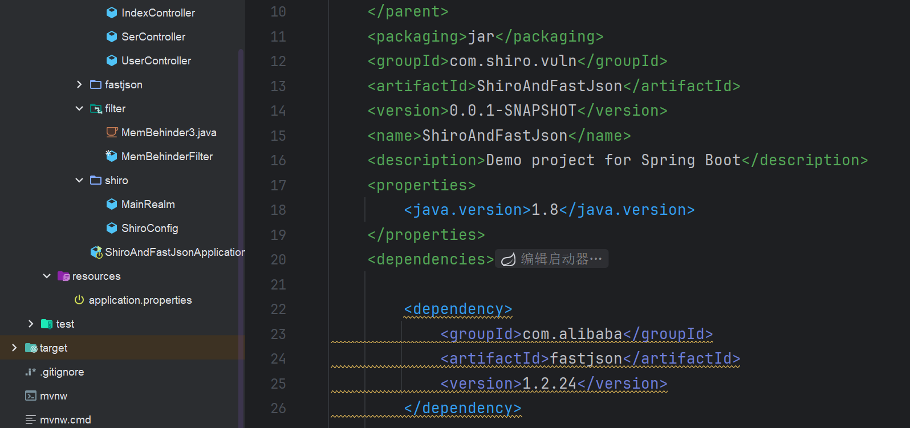Collapse the resources folder
The image size is (910, 428).
47,276
